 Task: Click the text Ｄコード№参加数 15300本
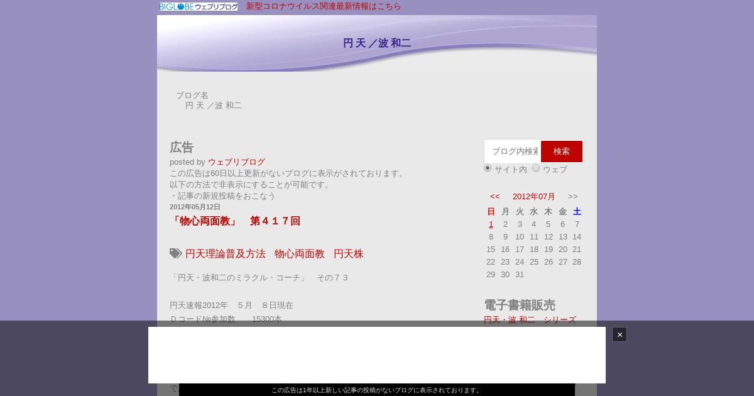tap(226, 319)
